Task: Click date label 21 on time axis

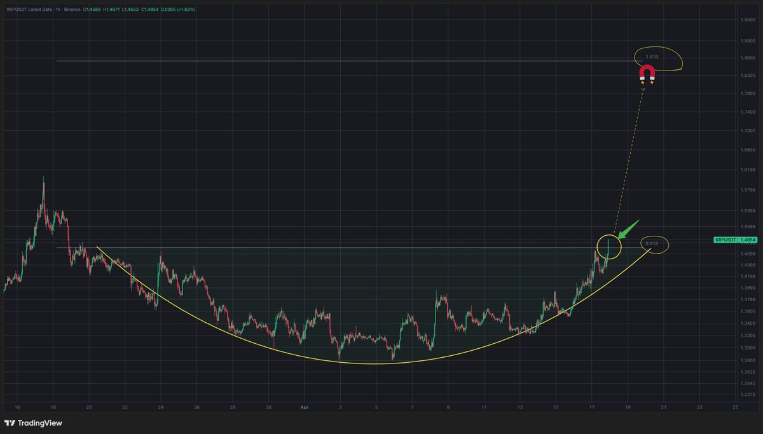Action: click(664, 407)
